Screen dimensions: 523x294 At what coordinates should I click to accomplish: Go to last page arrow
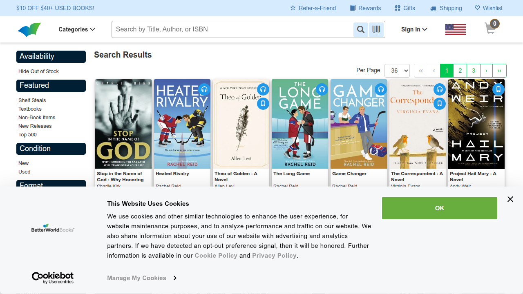pos(499,71)
